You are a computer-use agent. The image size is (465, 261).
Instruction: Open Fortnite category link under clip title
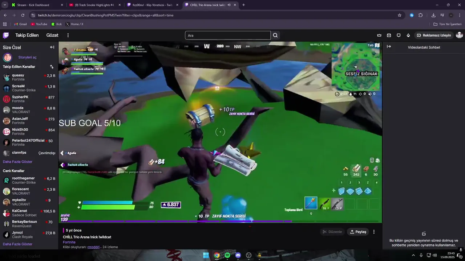[x=69, y=242]
